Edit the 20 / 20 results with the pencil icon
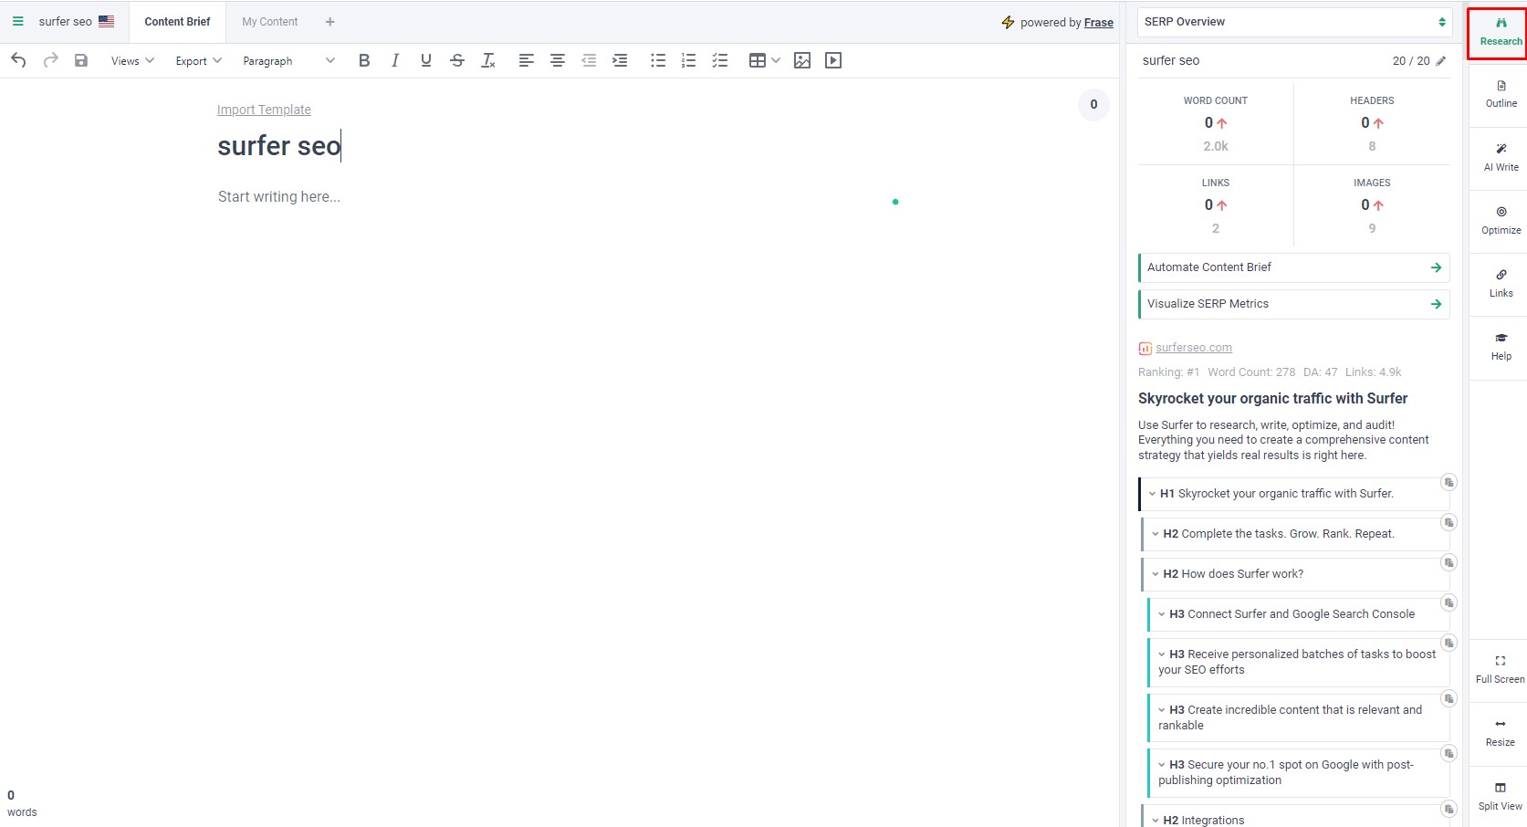 point(1441,60)
